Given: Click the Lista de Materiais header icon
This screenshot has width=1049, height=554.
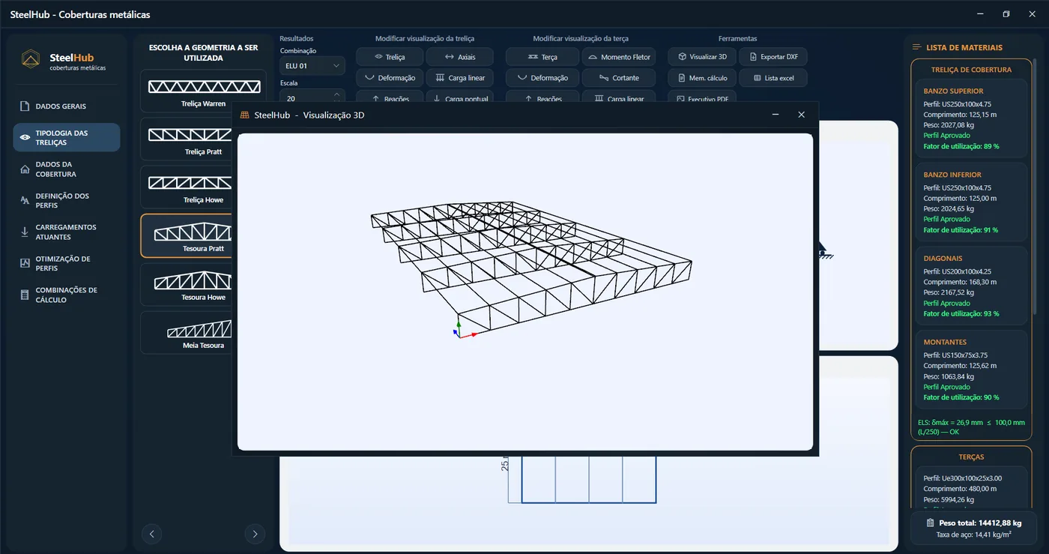Looking at the screenshot, I should pos(916,47).
